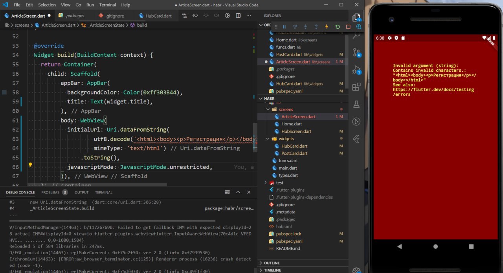This screenshot has width=503, height=273.
Task: Open the File menu
Action: pos(17,5)
